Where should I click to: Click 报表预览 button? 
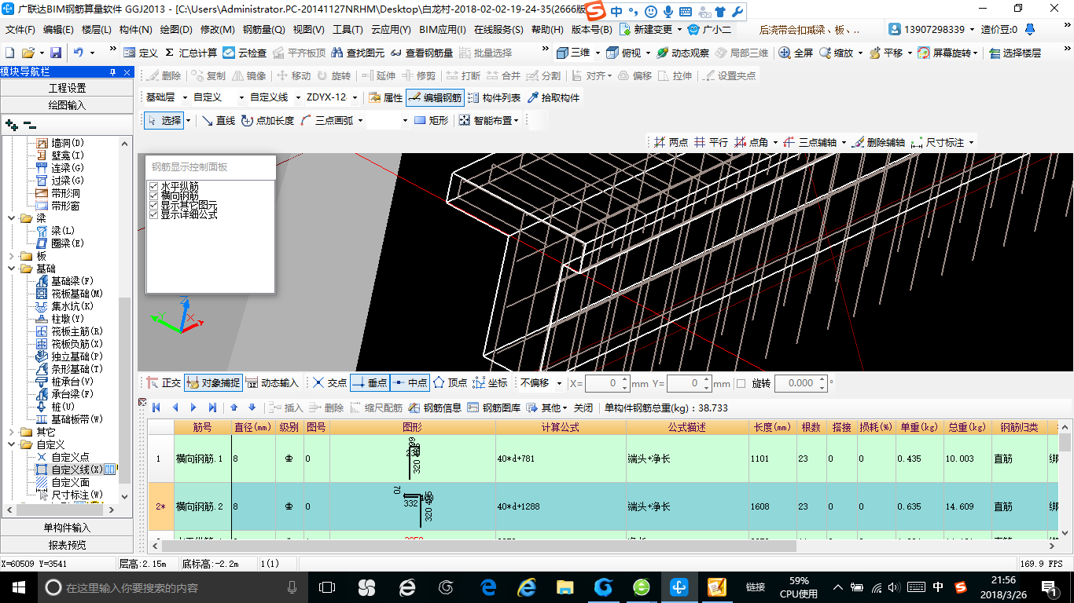coord(67,544)
